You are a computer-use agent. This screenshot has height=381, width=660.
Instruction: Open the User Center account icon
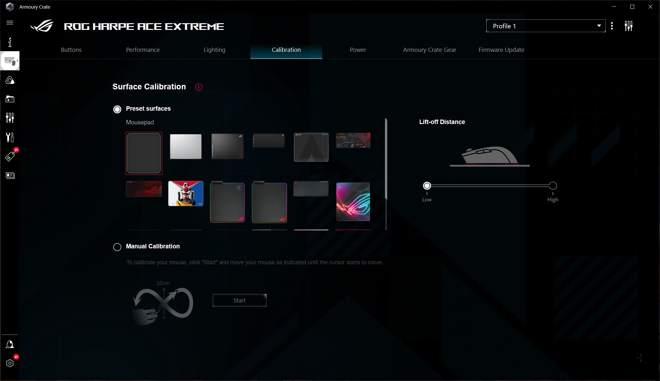pos(10,344)
